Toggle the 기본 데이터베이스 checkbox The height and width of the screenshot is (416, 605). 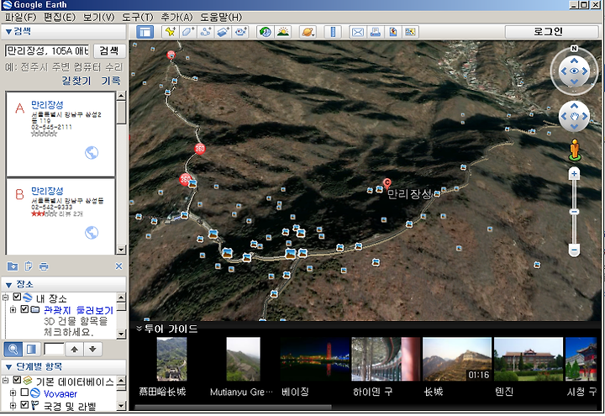coord(17,380)
